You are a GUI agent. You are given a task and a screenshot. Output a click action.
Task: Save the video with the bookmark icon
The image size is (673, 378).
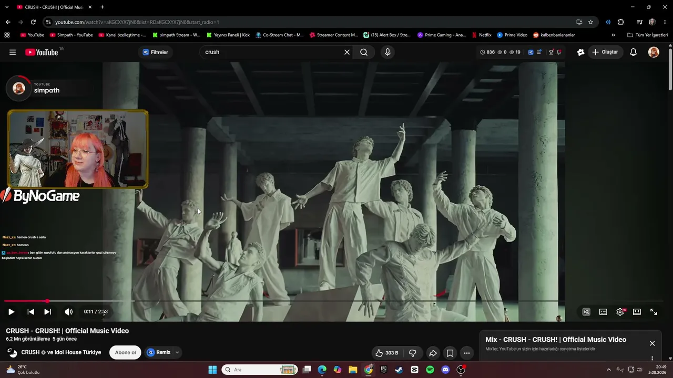[x=450, y=353]
